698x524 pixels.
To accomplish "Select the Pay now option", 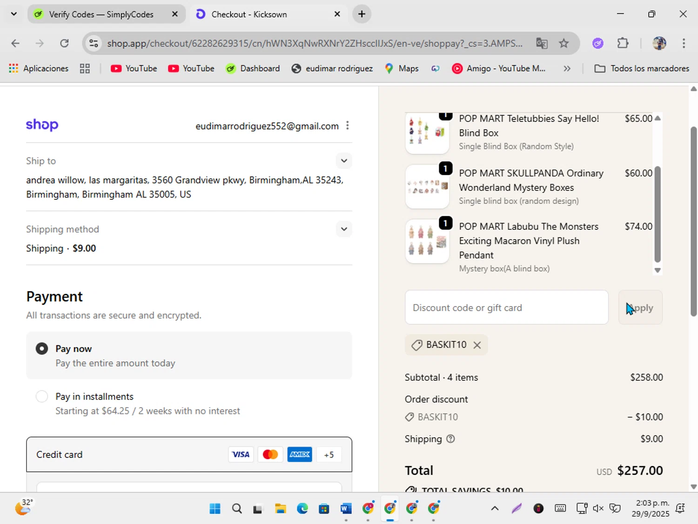I will (189, 355).
